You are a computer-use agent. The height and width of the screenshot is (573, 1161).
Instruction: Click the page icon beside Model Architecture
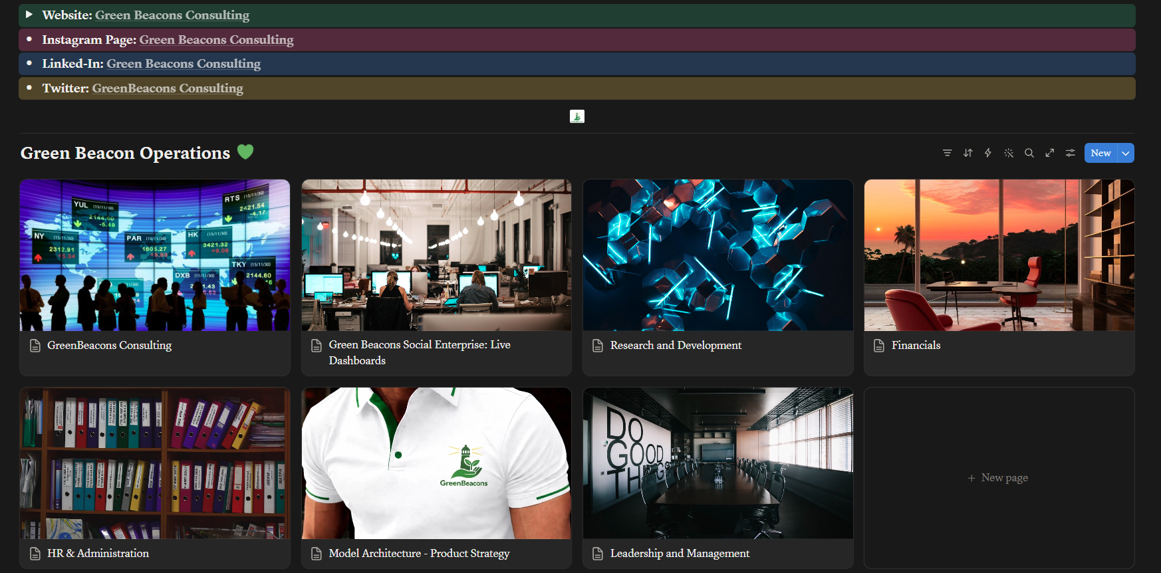(x=317, y=554)
